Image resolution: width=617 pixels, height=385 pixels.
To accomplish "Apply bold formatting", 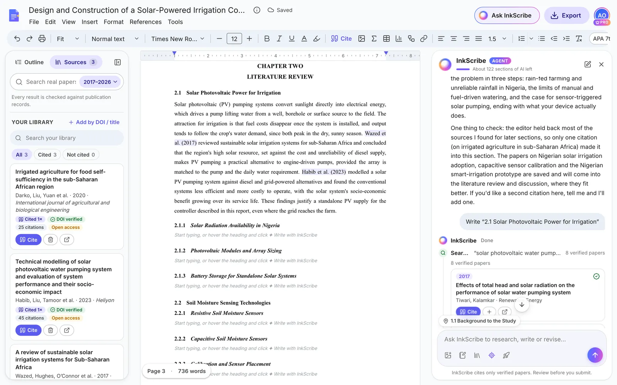I will click(267, 38).
